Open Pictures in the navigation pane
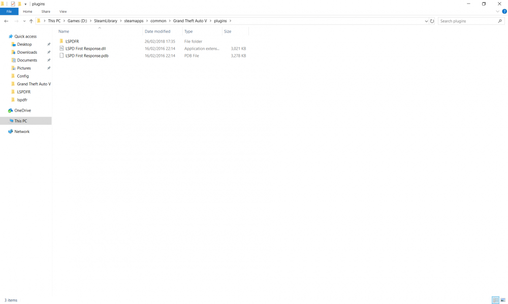This screenshot has height=304, width=508. pyautogui.click(x=24, y=68)
